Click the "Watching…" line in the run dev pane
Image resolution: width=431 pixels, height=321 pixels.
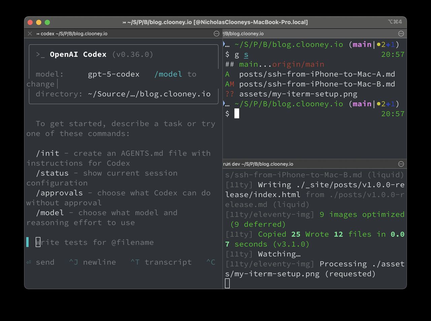tap(279, 254)
